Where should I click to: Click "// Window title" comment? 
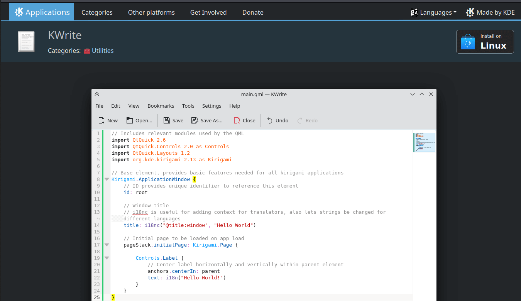tap(146, 206)
